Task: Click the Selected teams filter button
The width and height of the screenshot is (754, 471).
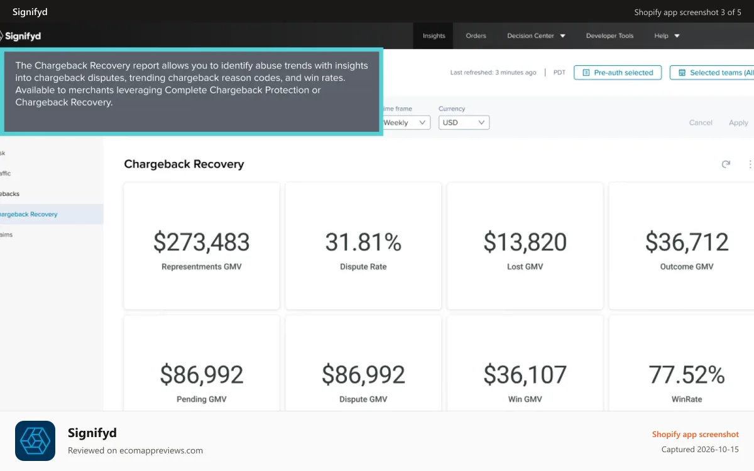Action: click(x=712, y=73)
